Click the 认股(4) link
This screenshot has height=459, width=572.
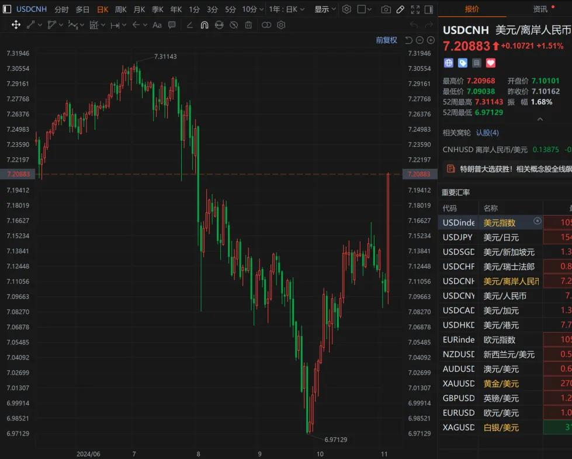click(x=487, y=133)
